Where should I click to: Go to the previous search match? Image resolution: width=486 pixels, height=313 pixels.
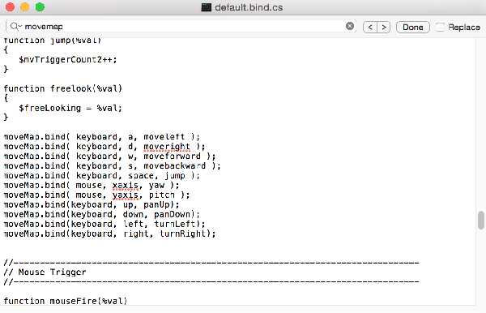pyautogui.click(x=370, y=28)
